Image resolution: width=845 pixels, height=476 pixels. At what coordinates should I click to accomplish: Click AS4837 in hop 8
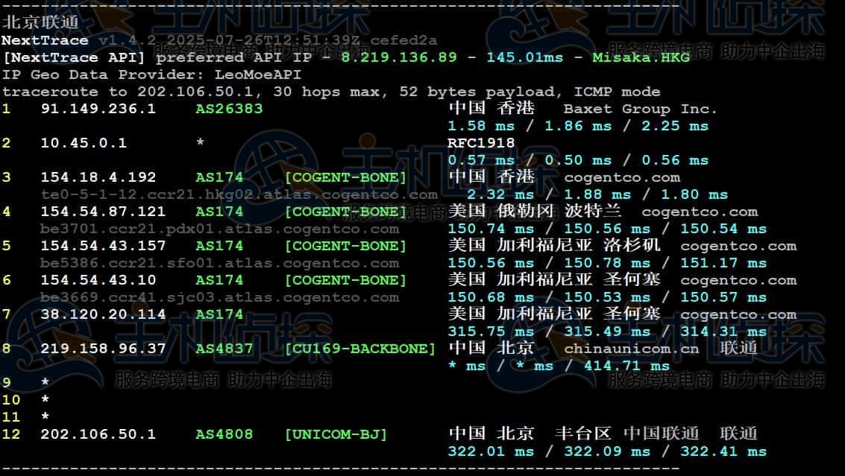click(224, 349)
